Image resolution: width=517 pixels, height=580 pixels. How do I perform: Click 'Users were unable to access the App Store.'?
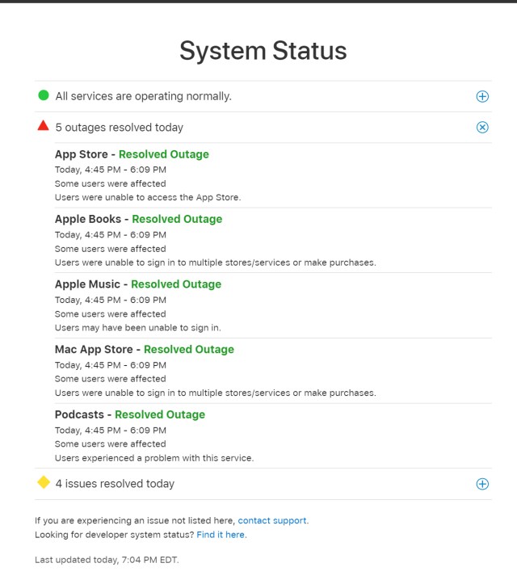[148, 198]
